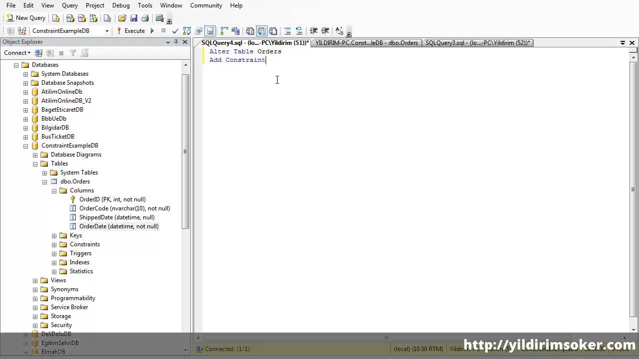Expand the Keys folder

point(54,236)
